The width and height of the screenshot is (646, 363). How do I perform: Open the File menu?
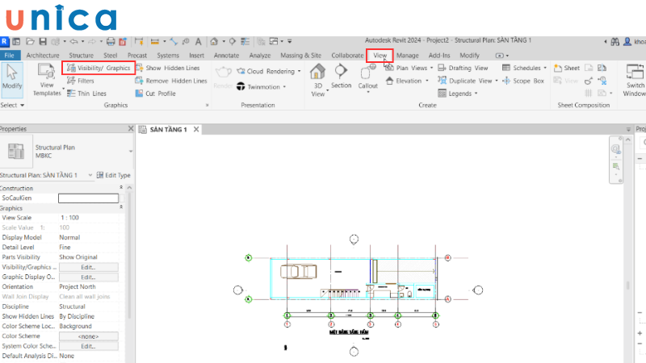10,55
